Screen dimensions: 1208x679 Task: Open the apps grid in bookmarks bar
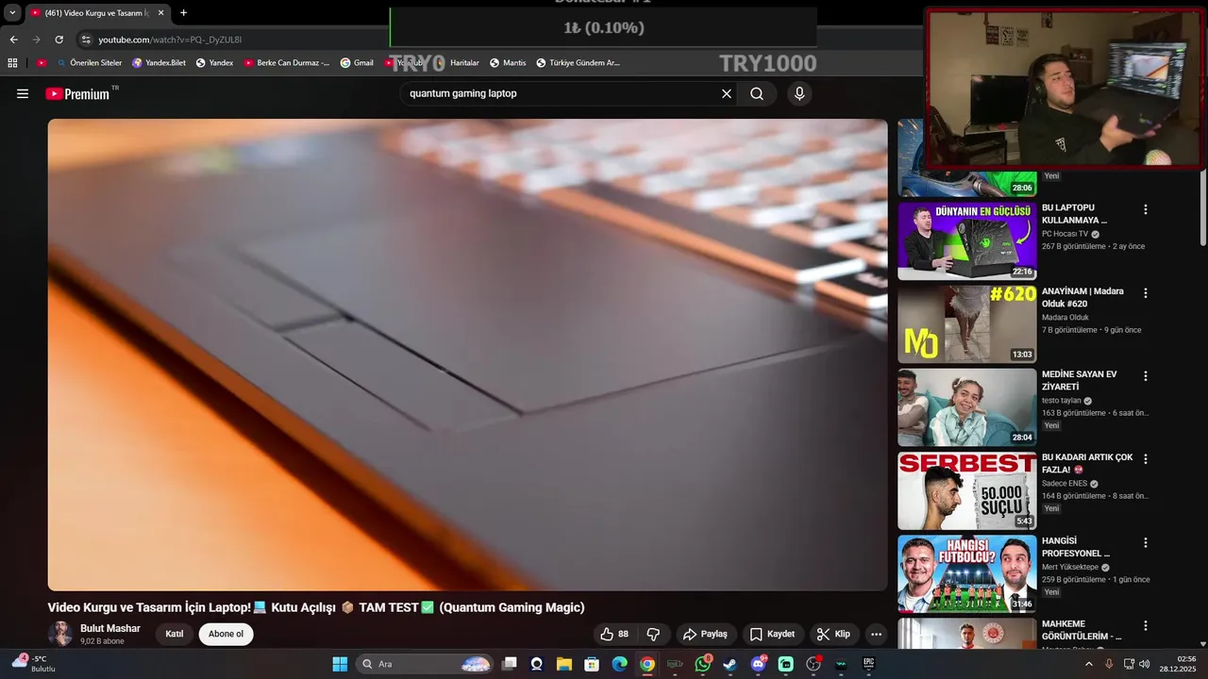[12, 63]
